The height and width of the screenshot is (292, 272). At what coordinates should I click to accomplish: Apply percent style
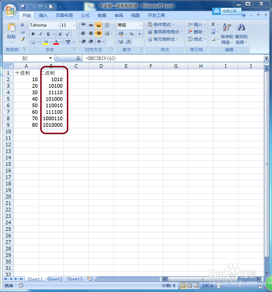(x=132, y=34)
